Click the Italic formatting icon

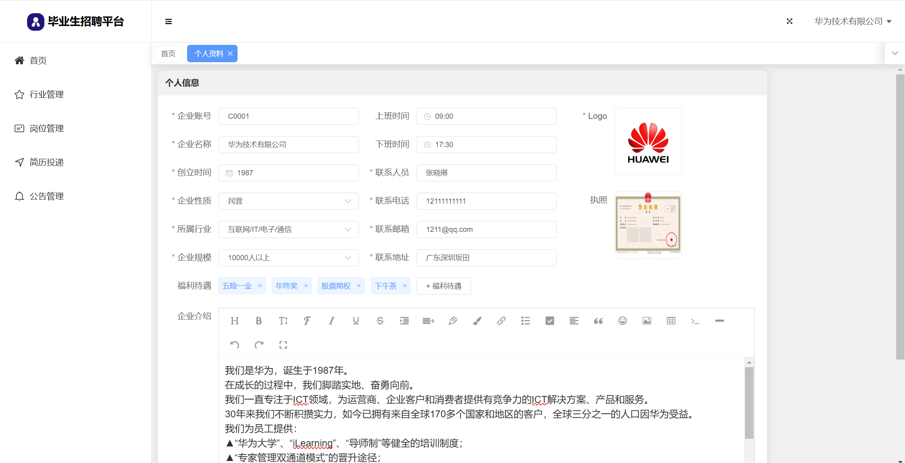click(x=331, y=321)
